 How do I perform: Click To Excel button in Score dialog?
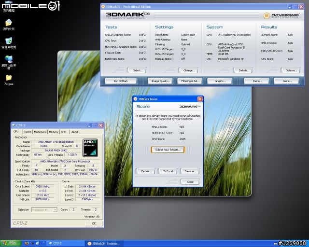[168, 171]
